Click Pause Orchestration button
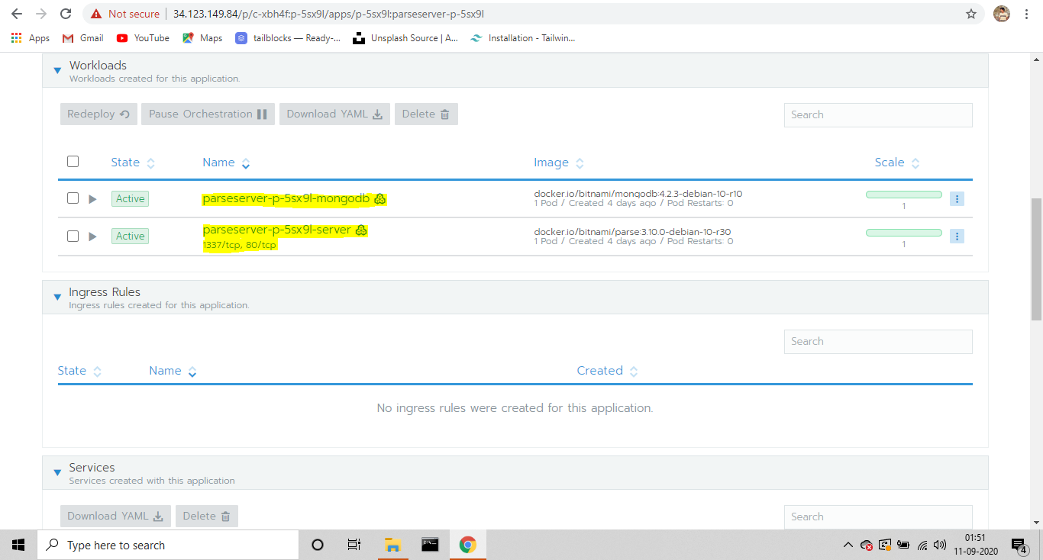 [x=208, y=114]
